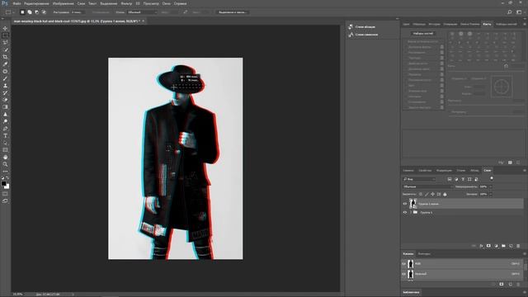Open layer fill dropdown arrow
Viewport: 528px width, 297px height.
[x=491, y=195]
